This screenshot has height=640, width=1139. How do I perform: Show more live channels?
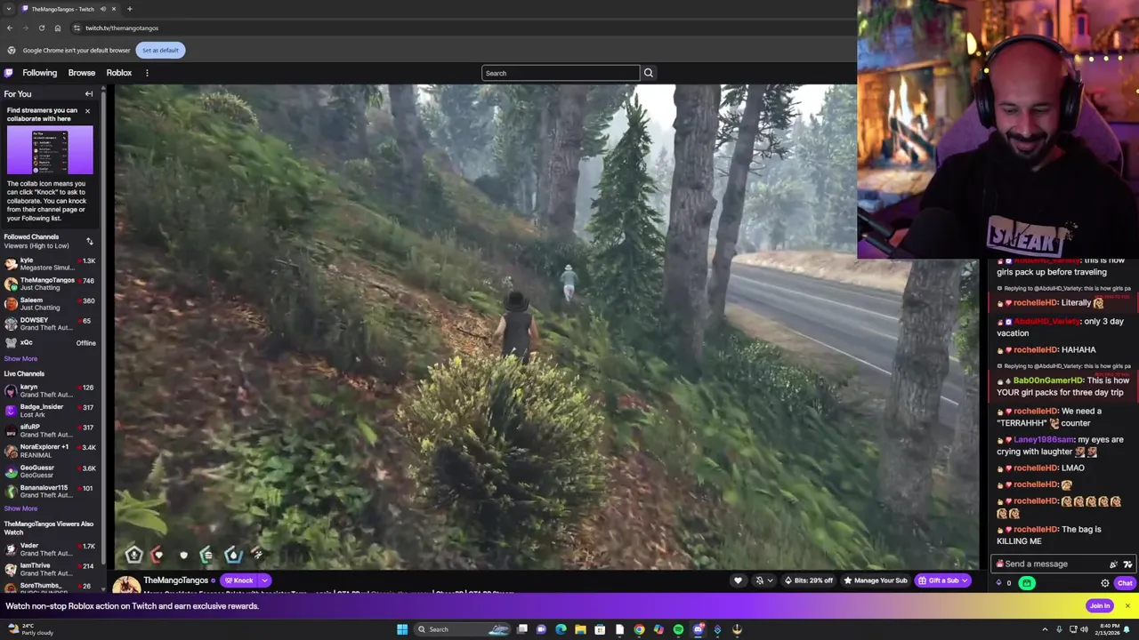pos(20,508)
